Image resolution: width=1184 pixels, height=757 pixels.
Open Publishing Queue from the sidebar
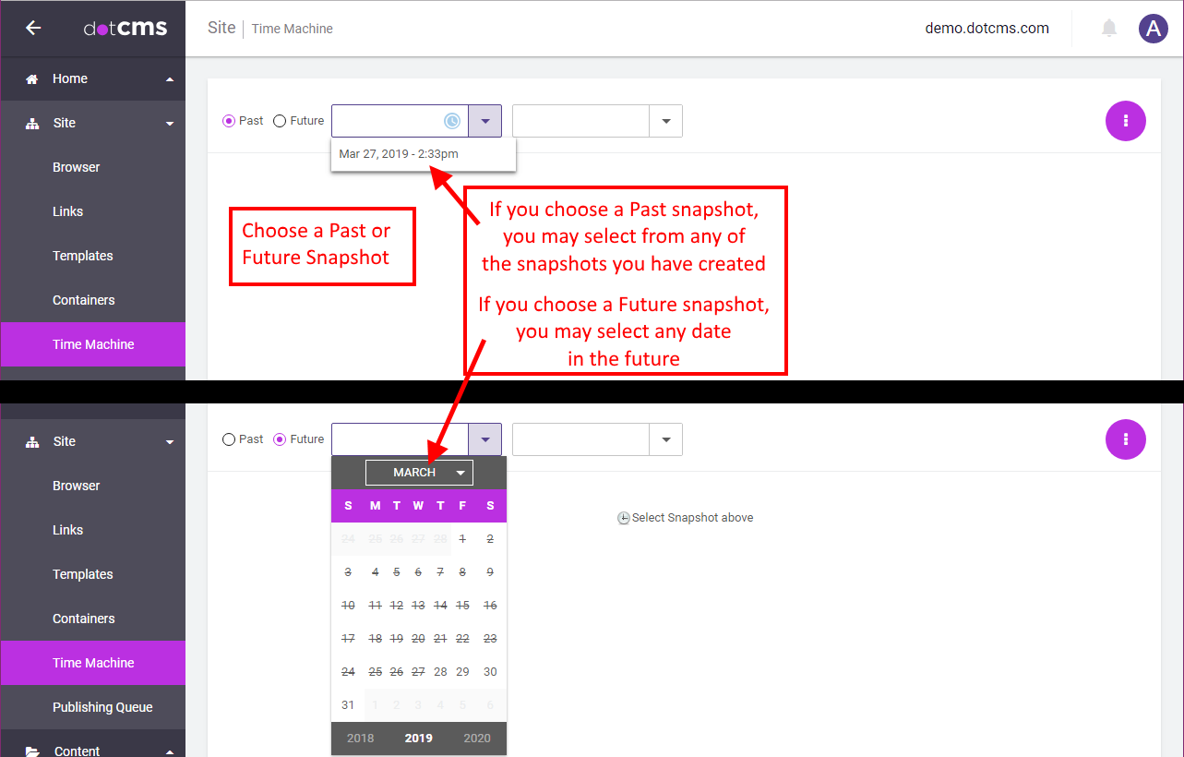(102, 707)
